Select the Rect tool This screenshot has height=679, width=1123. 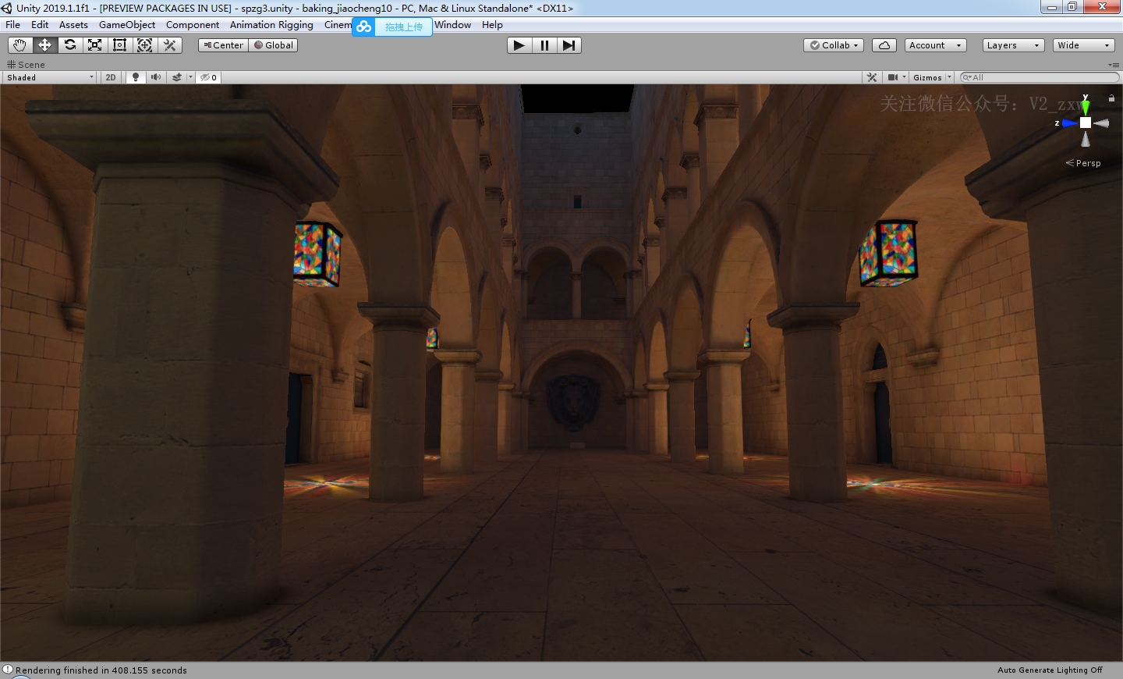[119, 45]
